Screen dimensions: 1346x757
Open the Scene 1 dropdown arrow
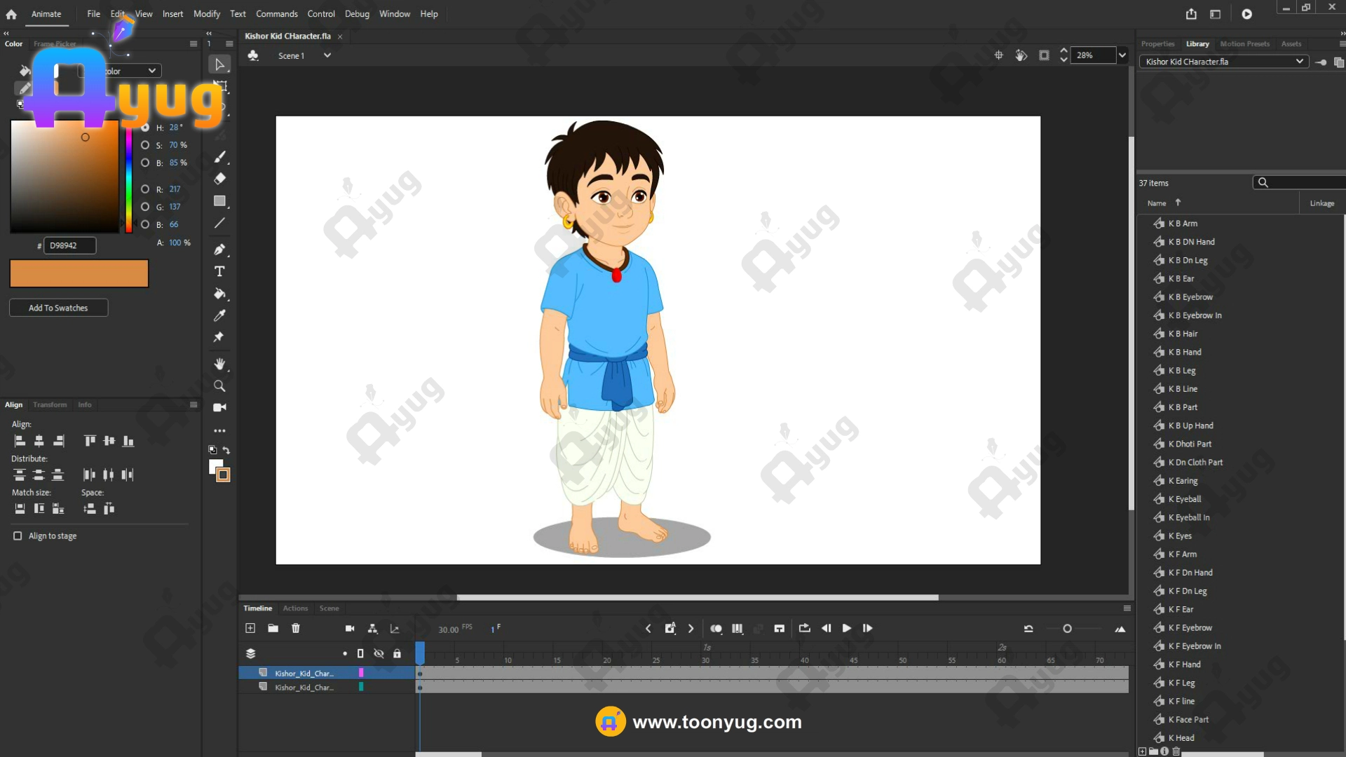(327, 55)
